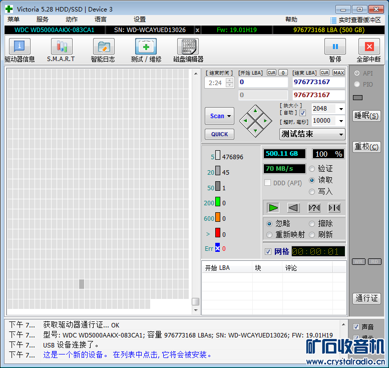
Task: Open the smart log (智能日志) icon
Action: click(x=104, y=46)
